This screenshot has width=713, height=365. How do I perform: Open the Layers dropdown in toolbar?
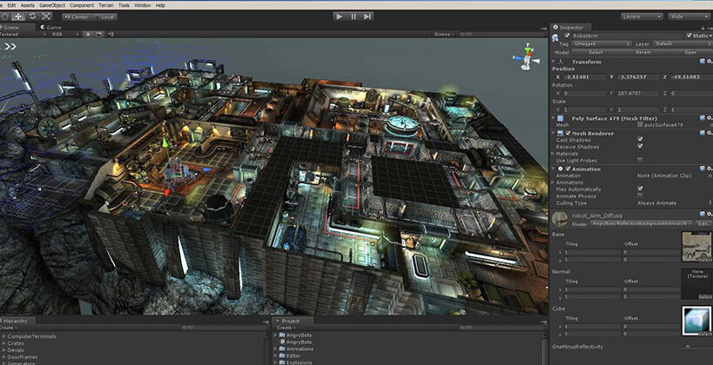[x=642, y=17]
